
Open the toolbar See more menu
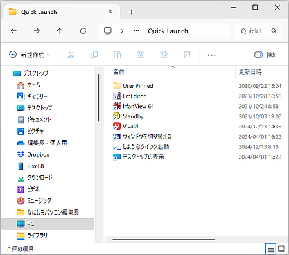[x=211, y=55]
